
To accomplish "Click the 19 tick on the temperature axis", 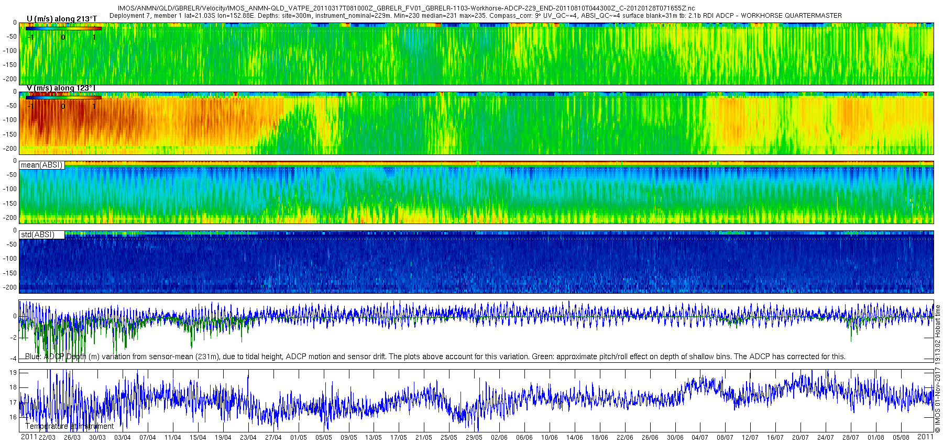I will pyautogui.click(x=13, y=373).
